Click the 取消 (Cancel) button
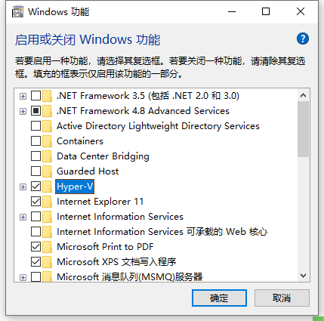Viewport: 324px width, 321px height. [x=282, y=298]
